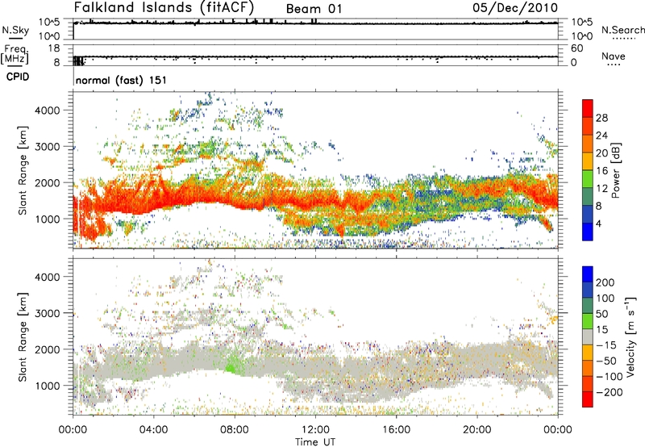The height and width of the screenshot is (447, 645).
Task: Click the '08:00' time axis label
Action: (235, 430)
